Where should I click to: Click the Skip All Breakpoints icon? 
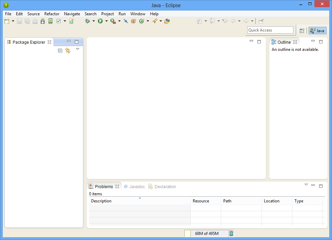[x=126, y=21]
